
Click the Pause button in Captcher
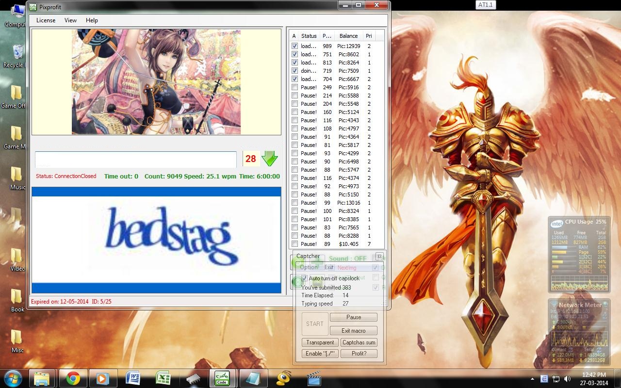(x=354, y=317)
